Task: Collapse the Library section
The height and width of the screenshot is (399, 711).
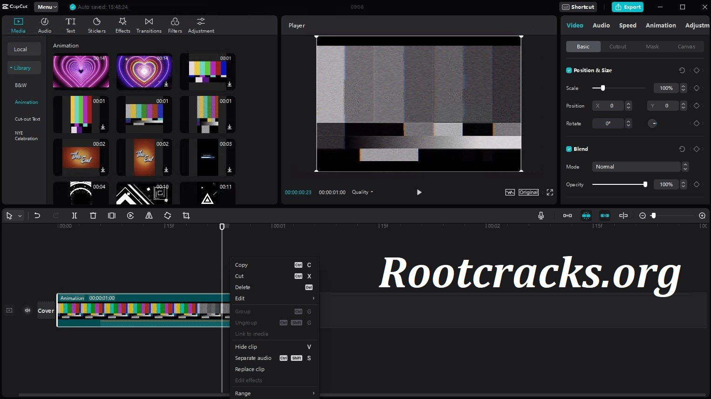Action: click(24, 68)
